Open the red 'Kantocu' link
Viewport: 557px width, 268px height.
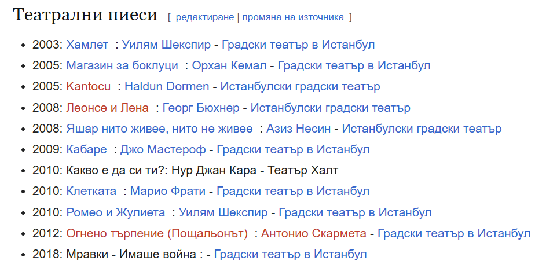coord(88,87)
